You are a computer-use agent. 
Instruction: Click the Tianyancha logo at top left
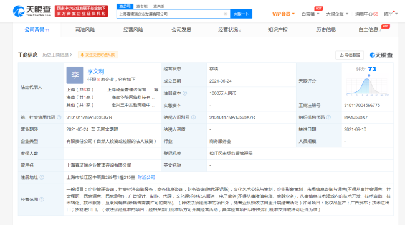(32, 11)
